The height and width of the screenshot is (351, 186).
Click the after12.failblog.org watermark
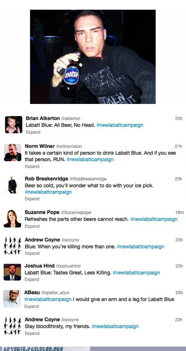pyautogui.click(x=33, y=349)
